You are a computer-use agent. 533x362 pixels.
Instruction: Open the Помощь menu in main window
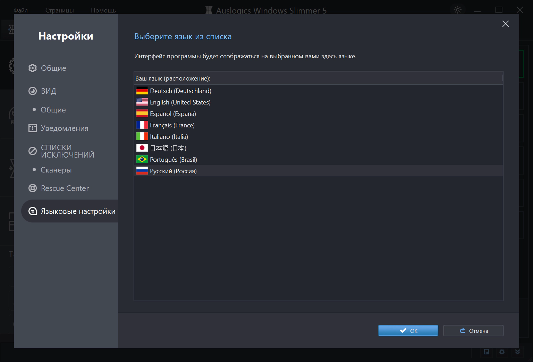(x=103, y=10)
